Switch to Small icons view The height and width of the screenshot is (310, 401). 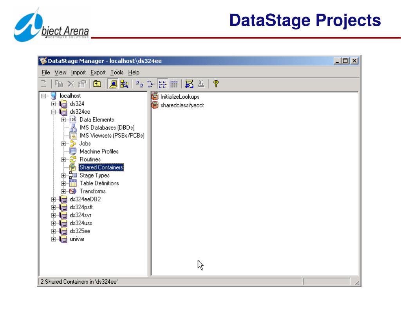click(x=151, y=84)
